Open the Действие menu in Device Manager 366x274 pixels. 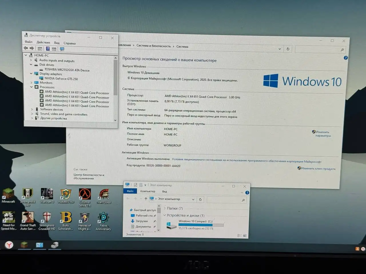(x=43, y=43)
